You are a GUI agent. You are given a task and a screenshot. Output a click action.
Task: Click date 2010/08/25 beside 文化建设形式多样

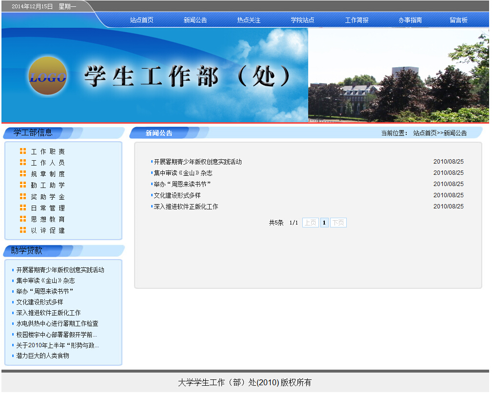pos(448,195)
